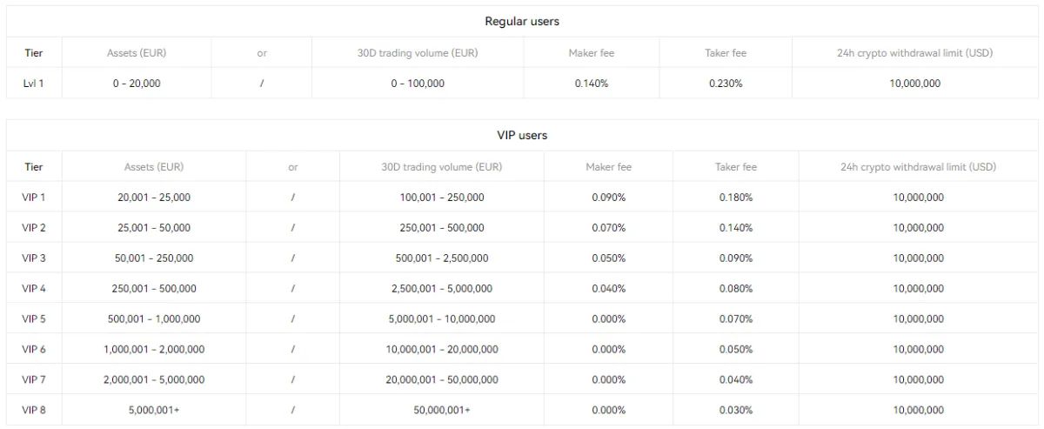This screenshot has width=1044, height=429.
Task: Click VIP 1 taker fee 0.180%
Action: tap(736, 198)
